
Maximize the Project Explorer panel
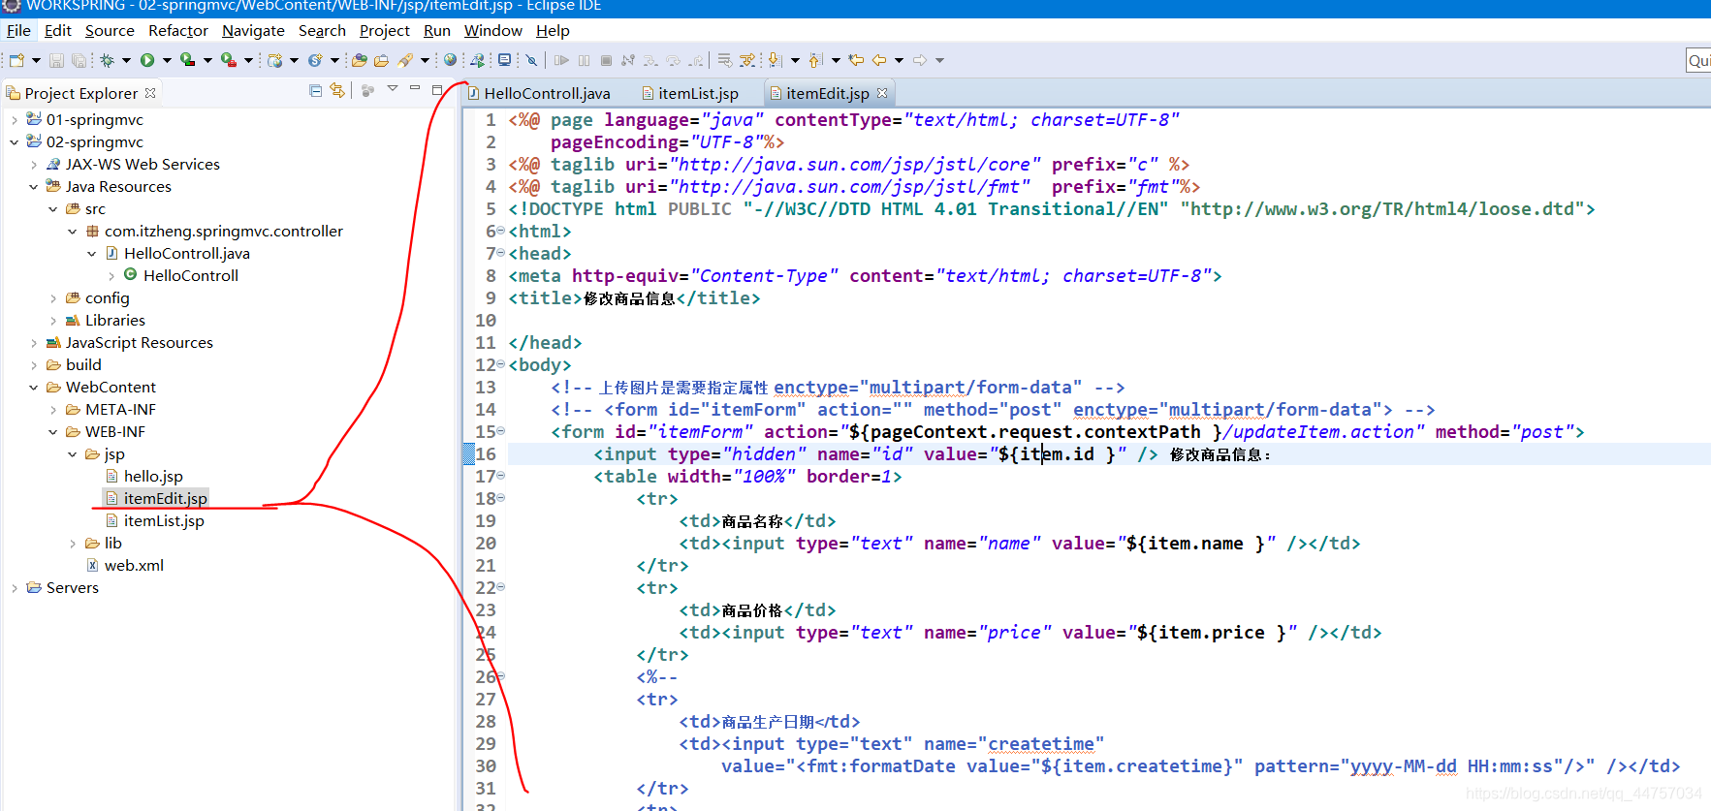click(437, 89)
